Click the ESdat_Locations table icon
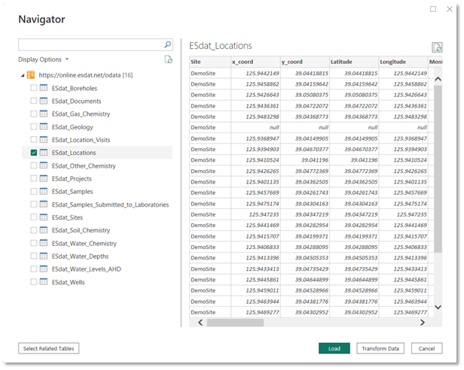464x370 pixels. pos(44,153)
